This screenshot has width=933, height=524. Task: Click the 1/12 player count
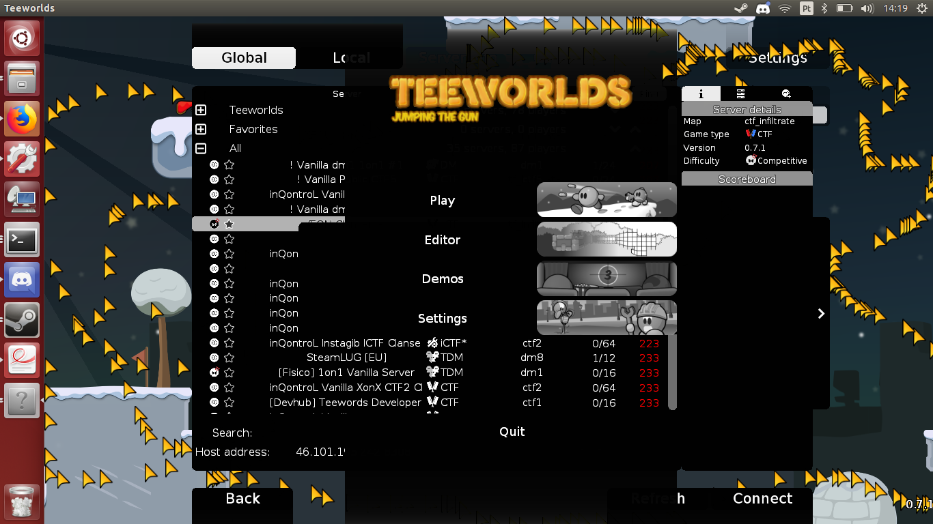pos(604,358)
